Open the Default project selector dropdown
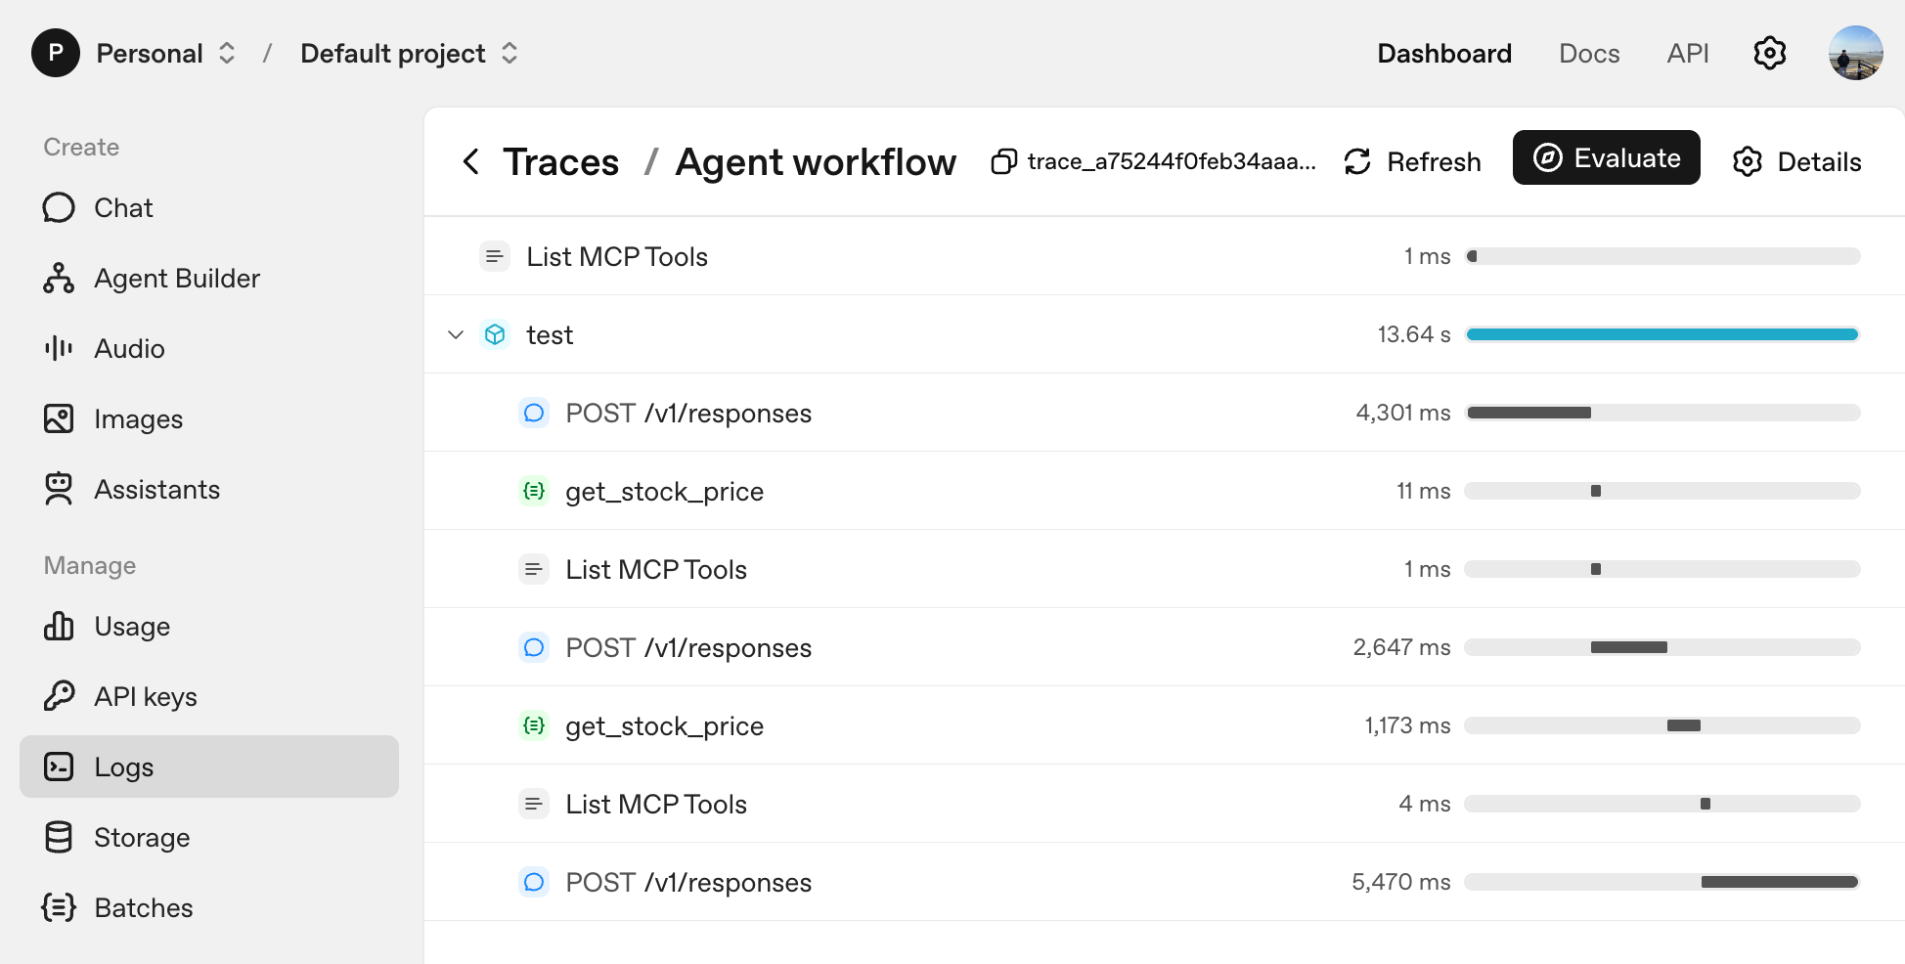 click(409, 53)
